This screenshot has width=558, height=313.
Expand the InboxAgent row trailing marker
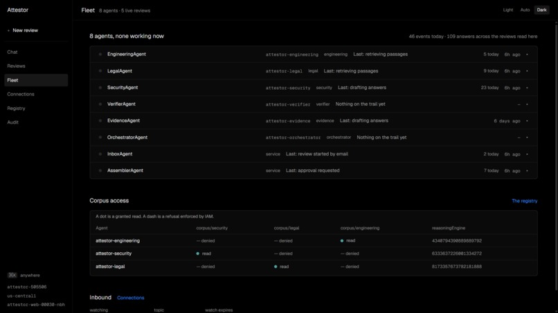pyautogui.click(x=527, y=154)
